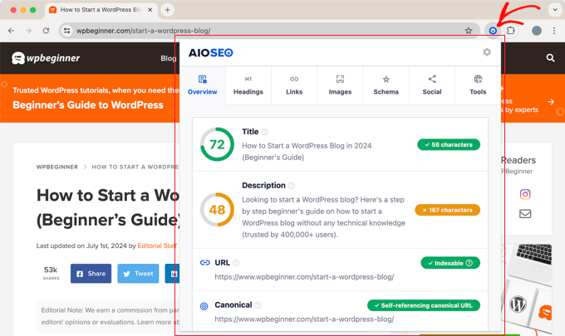Open the Tools tab

coord(478,85)
